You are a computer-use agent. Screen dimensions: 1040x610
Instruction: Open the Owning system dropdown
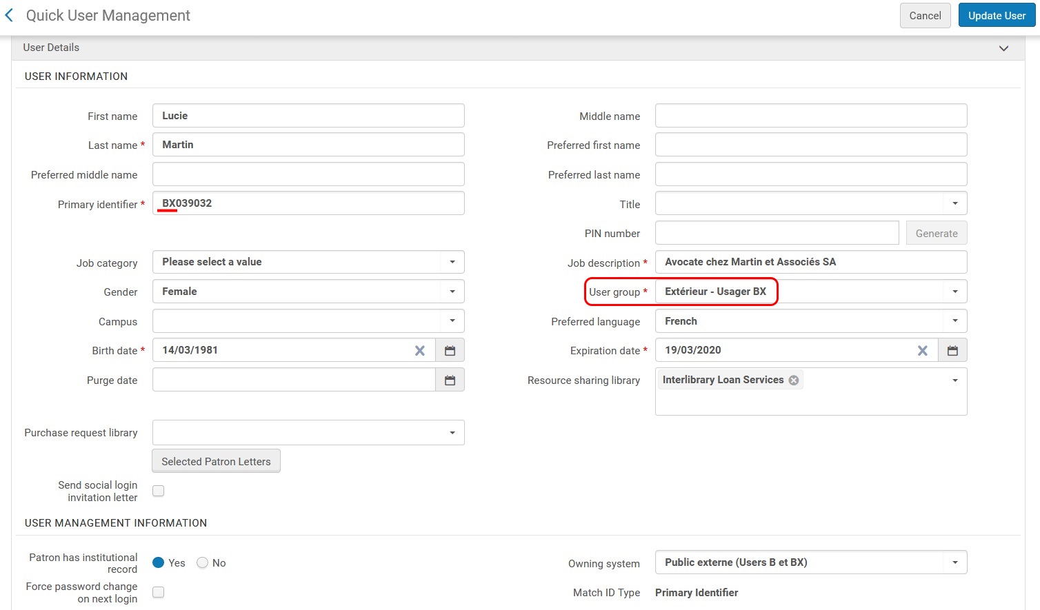point(811,562)
